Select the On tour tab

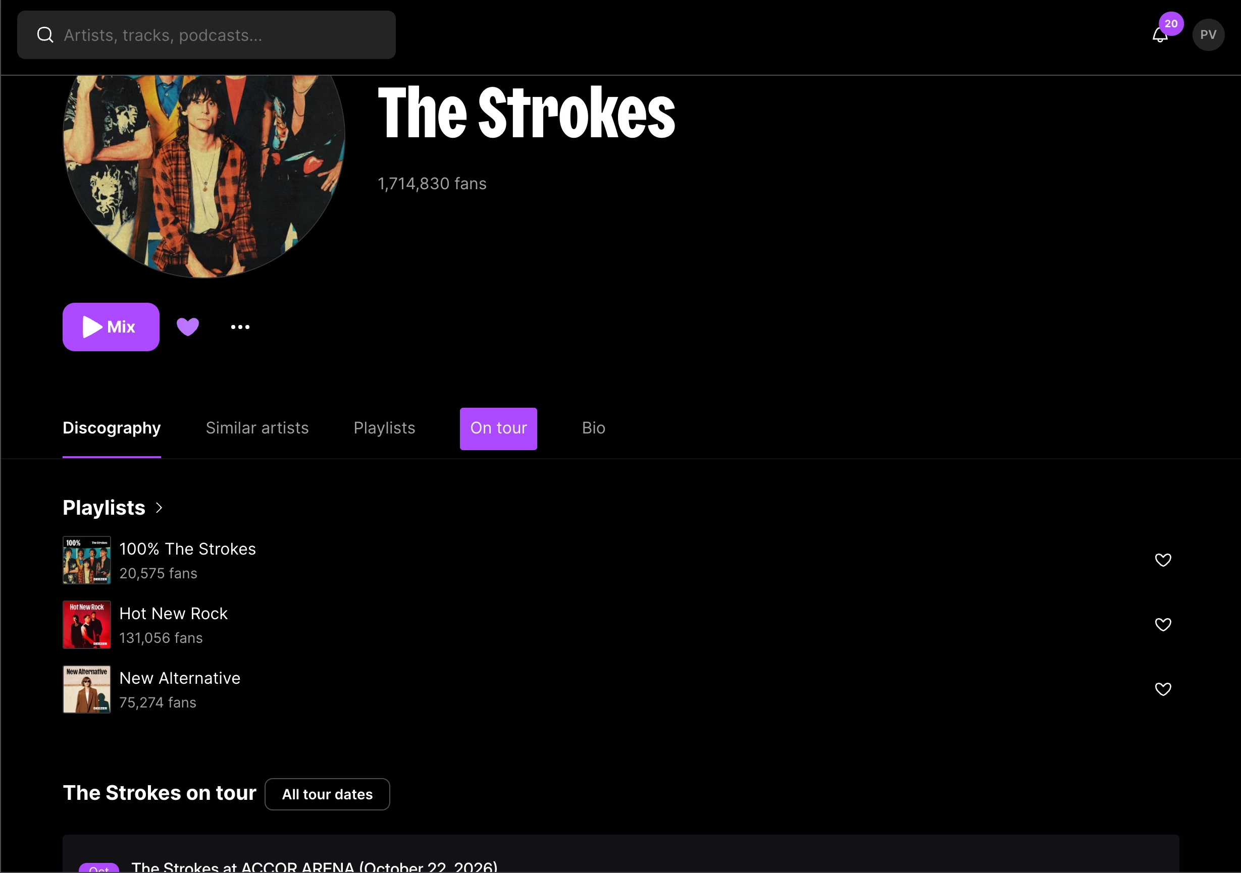coord(498,429)
